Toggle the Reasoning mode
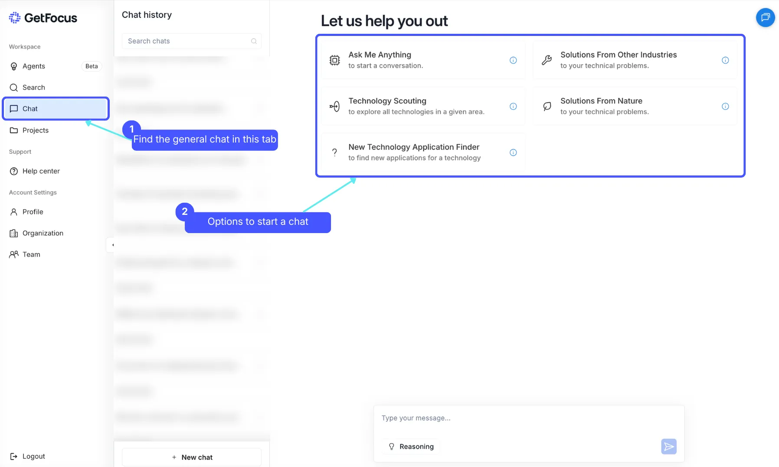This screenshot has width=779, height=467. [x=411, y=447]
